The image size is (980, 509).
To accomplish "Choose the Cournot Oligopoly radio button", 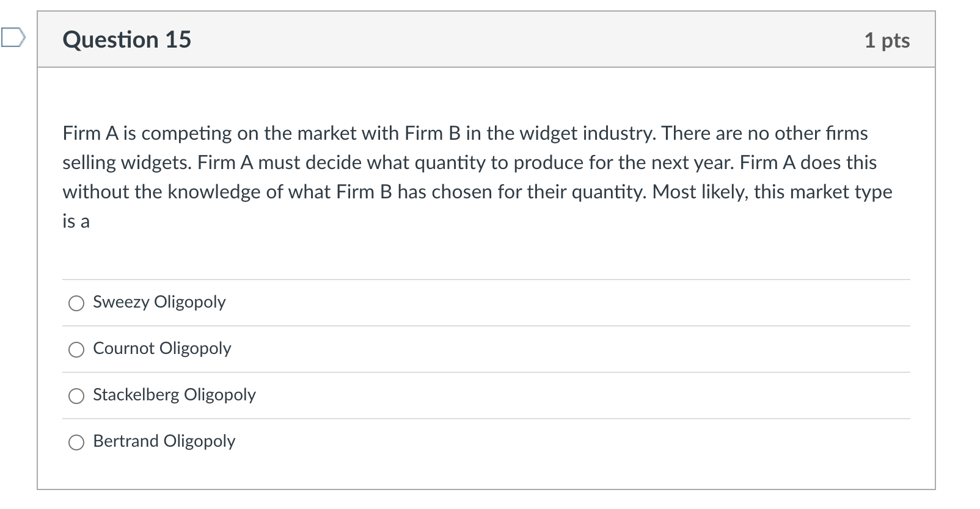I will pos(76,350).
